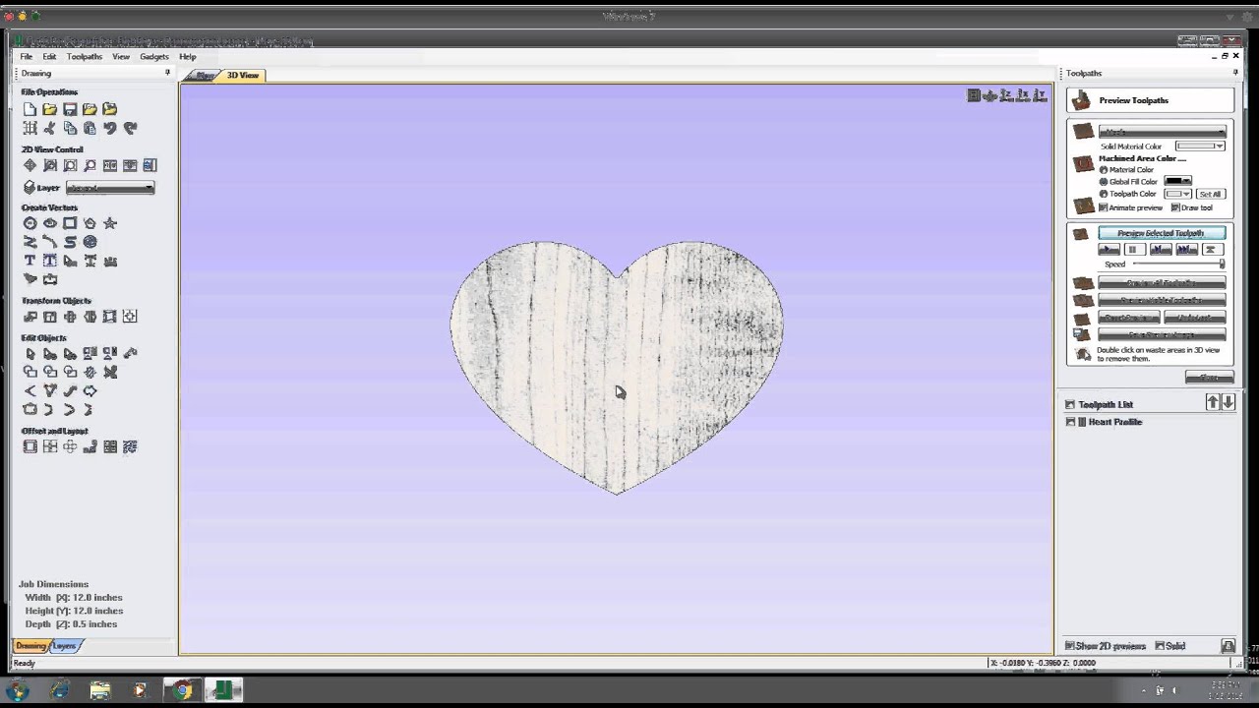Toggle the Solid checkbox

(x=1160, y=646)
